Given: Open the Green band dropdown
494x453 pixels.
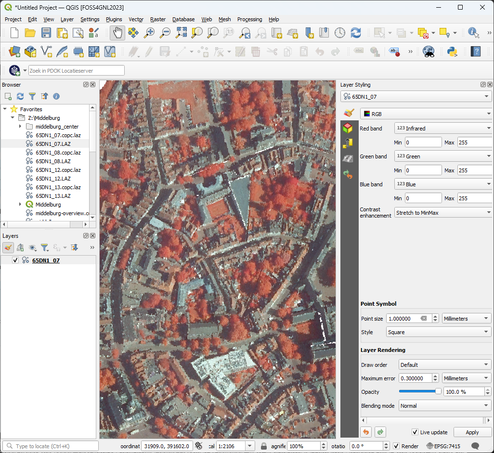Looking at the screenshot, I should pos(443,156).
